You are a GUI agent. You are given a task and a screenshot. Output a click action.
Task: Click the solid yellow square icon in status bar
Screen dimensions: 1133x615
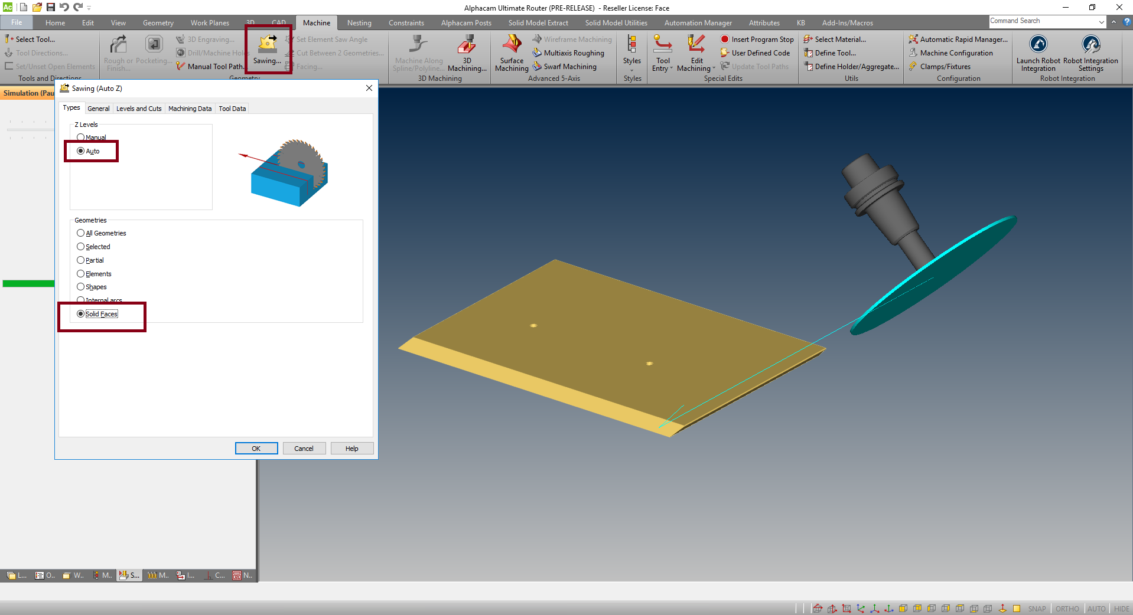coord(1017,609)
